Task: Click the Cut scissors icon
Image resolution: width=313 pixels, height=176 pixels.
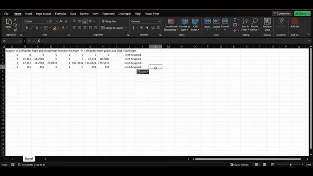Action: tap(15, 20)
